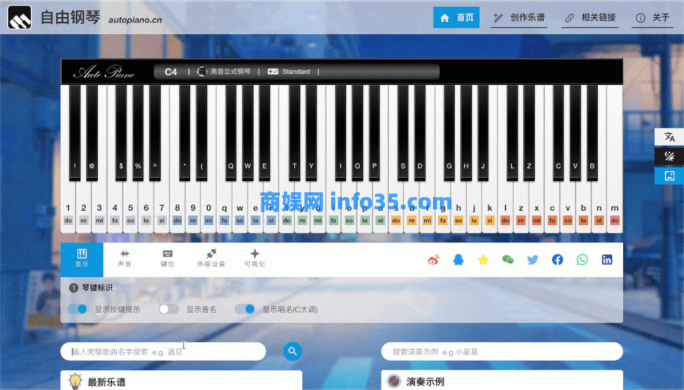Play the white key labeled 1
Image resolution: width=684 pixels, height=390 pixels.
pyautogui.click(x=68, y=207)
